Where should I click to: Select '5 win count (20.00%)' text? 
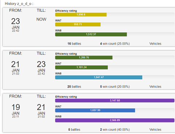click(x=115, y=87)
